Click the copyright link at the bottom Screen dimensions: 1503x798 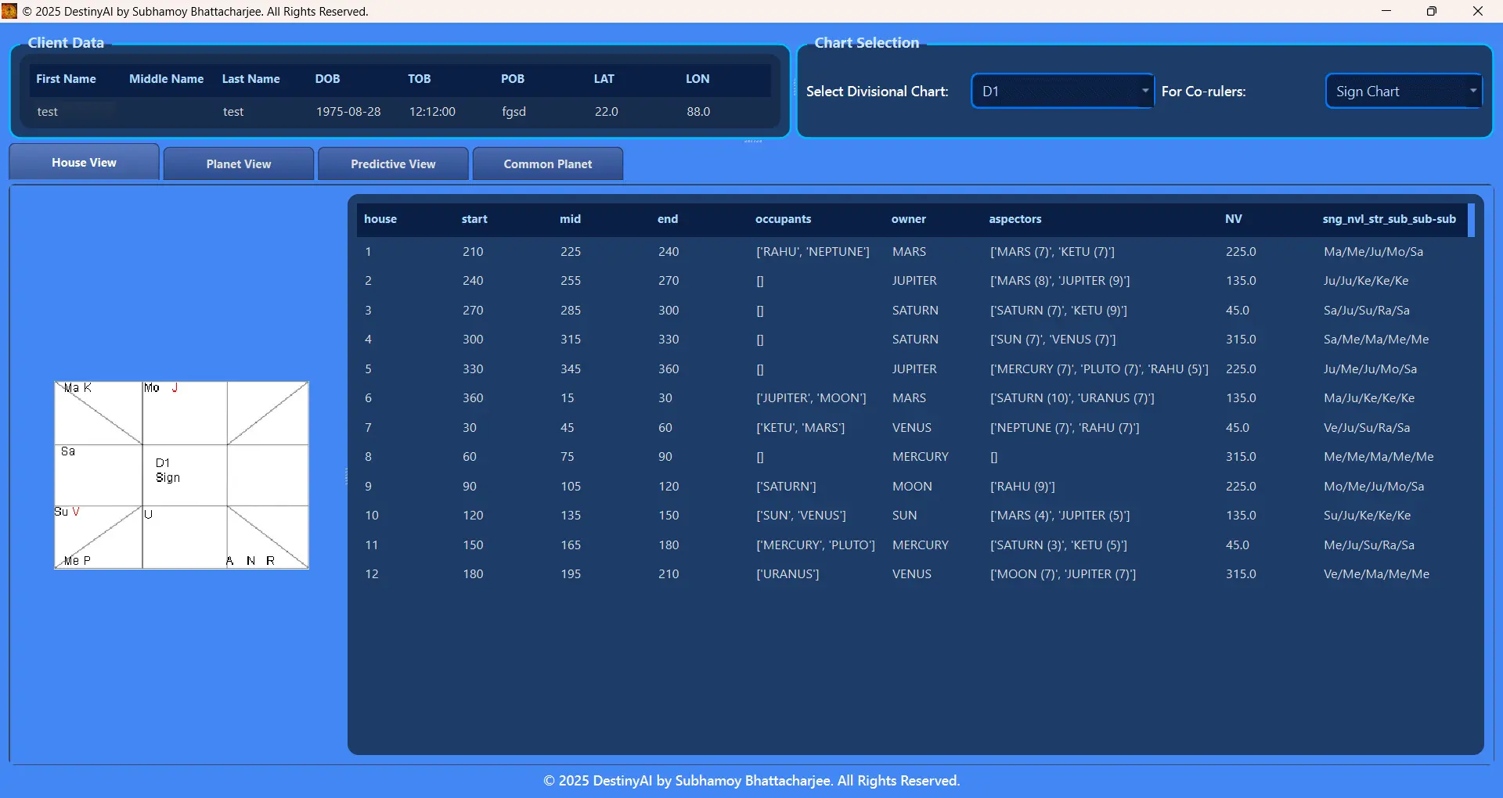(751, 780)
